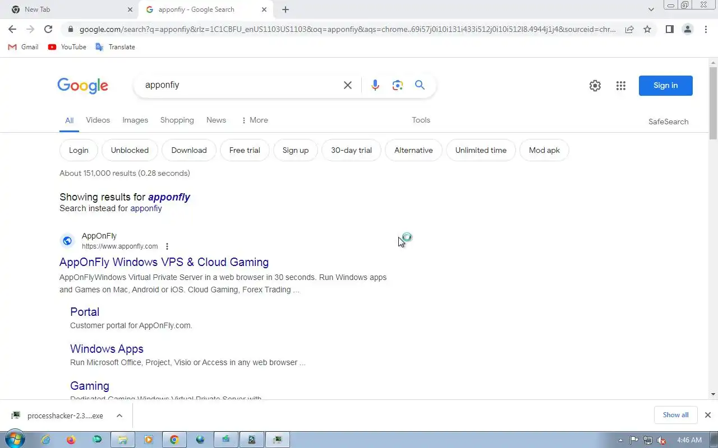Show all downloads

675,415
